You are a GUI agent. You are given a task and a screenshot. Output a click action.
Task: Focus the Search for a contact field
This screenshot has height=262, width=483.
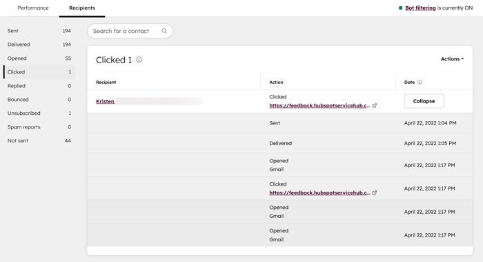(130, 31)
